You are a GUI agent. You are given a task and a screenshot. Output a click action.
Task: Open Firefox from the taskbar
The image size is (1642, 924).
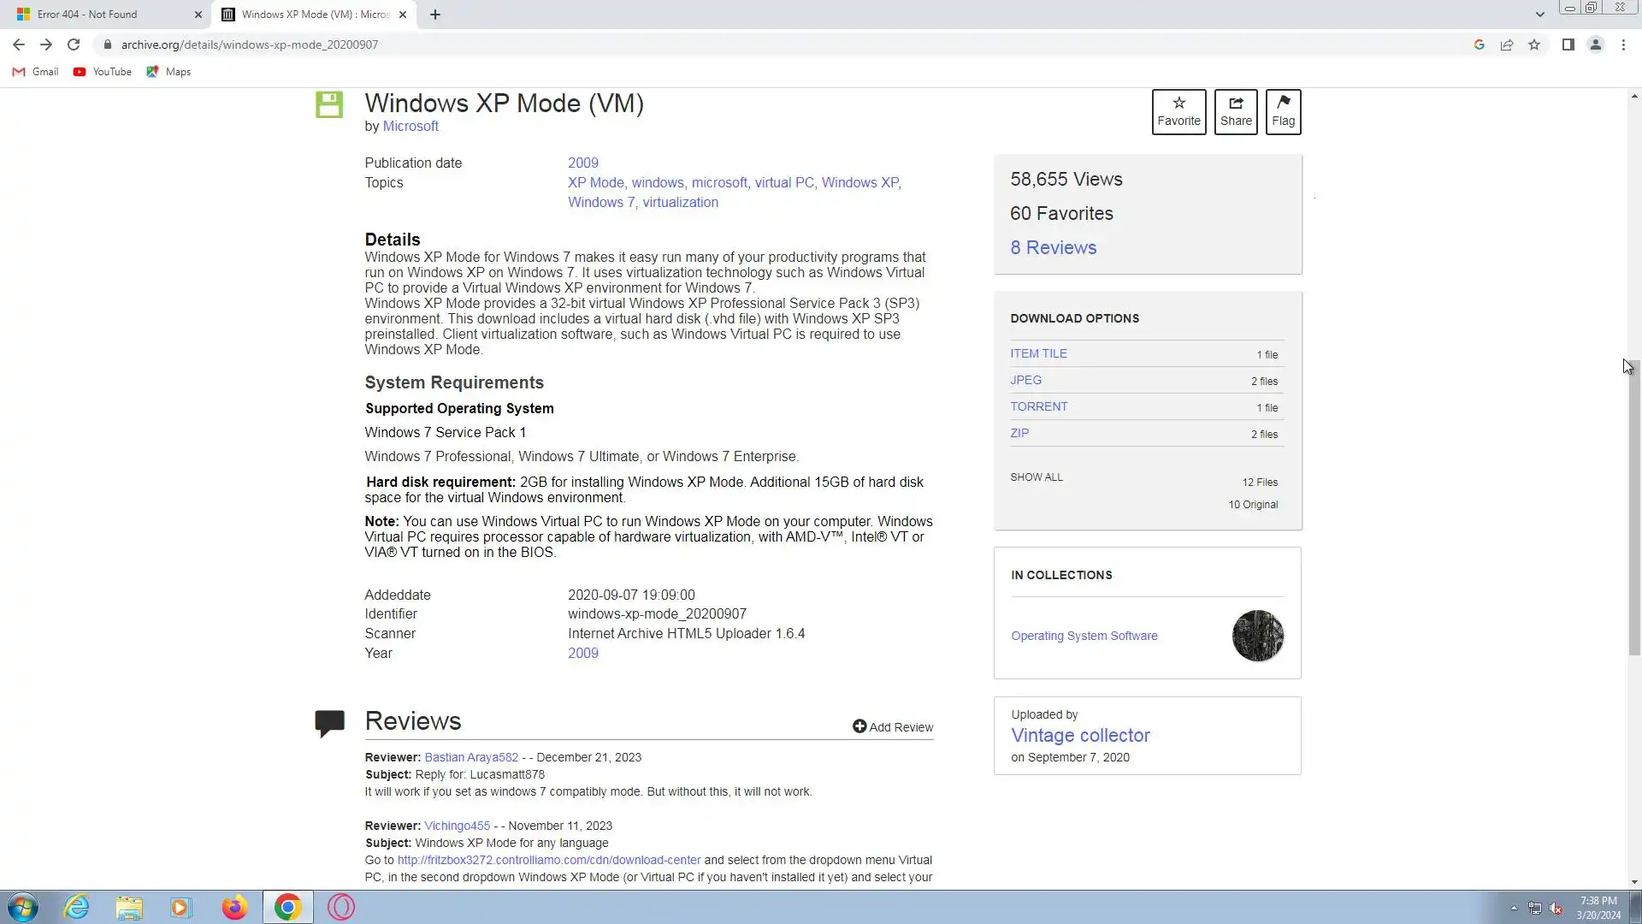pos(234,907)
